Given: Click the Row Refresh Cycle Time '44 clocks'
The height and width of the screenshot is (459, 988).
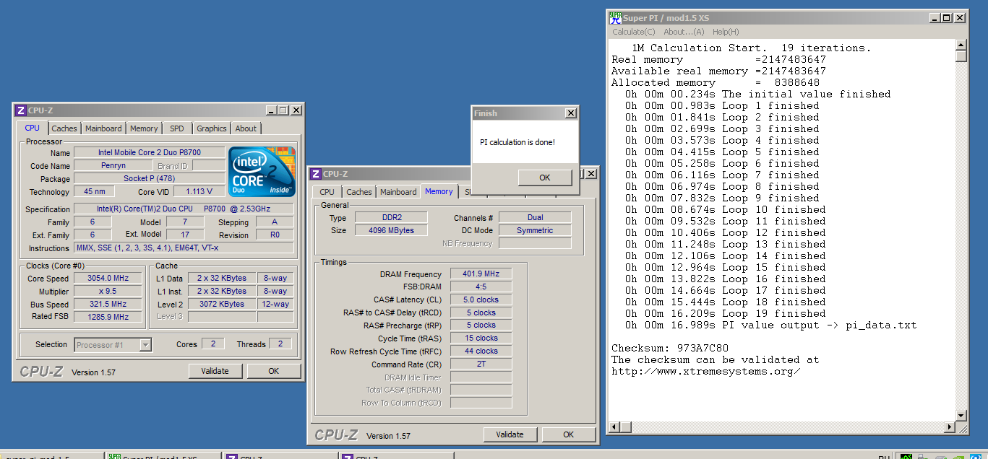Looking at the screenshot, I should [x=481, y=351].
